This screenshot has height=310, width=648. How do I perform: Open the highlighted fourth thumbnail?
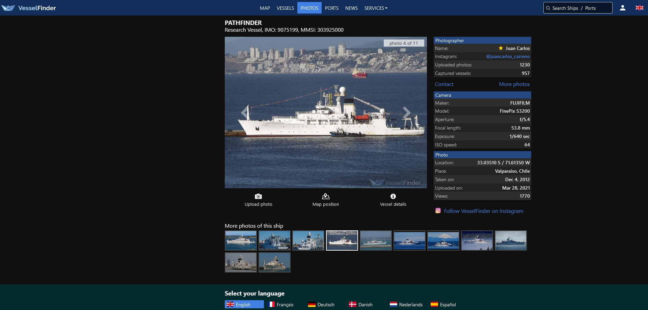coord(342,241)
